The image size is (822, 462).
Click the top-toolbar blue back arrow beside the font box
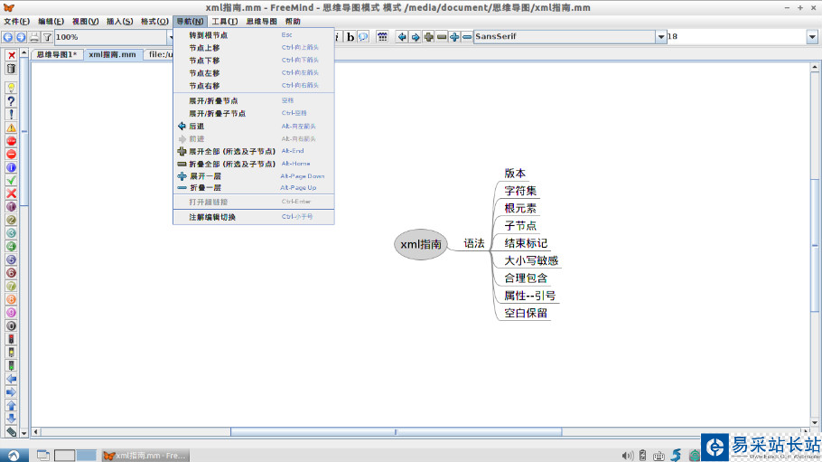(x=402, y=37)
